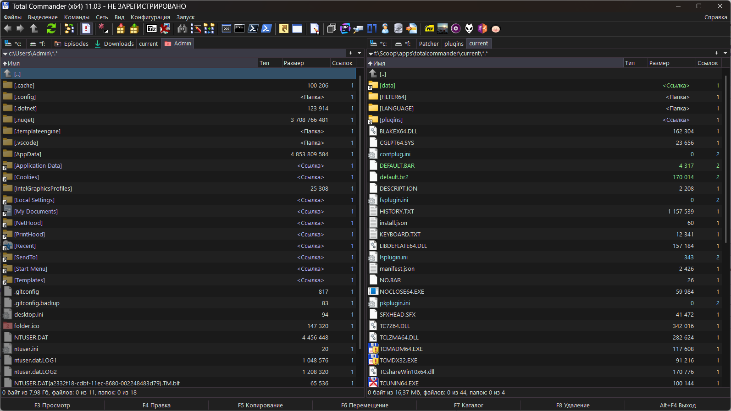Click the F6 Перемещение button
This screenshot has width=731, height=411.
pos(365,405)
